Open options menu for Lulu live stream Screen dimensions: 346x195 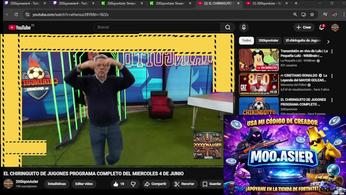point(332,51)
